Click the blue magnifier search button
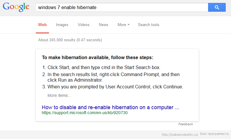Image resolution: width=231 pixels, height=139 pixels. (217, 7)
